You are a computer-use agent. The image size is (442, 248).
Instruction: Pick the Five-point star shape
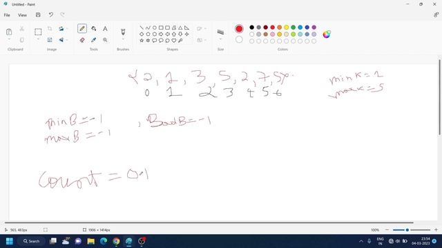click(142, 41)
